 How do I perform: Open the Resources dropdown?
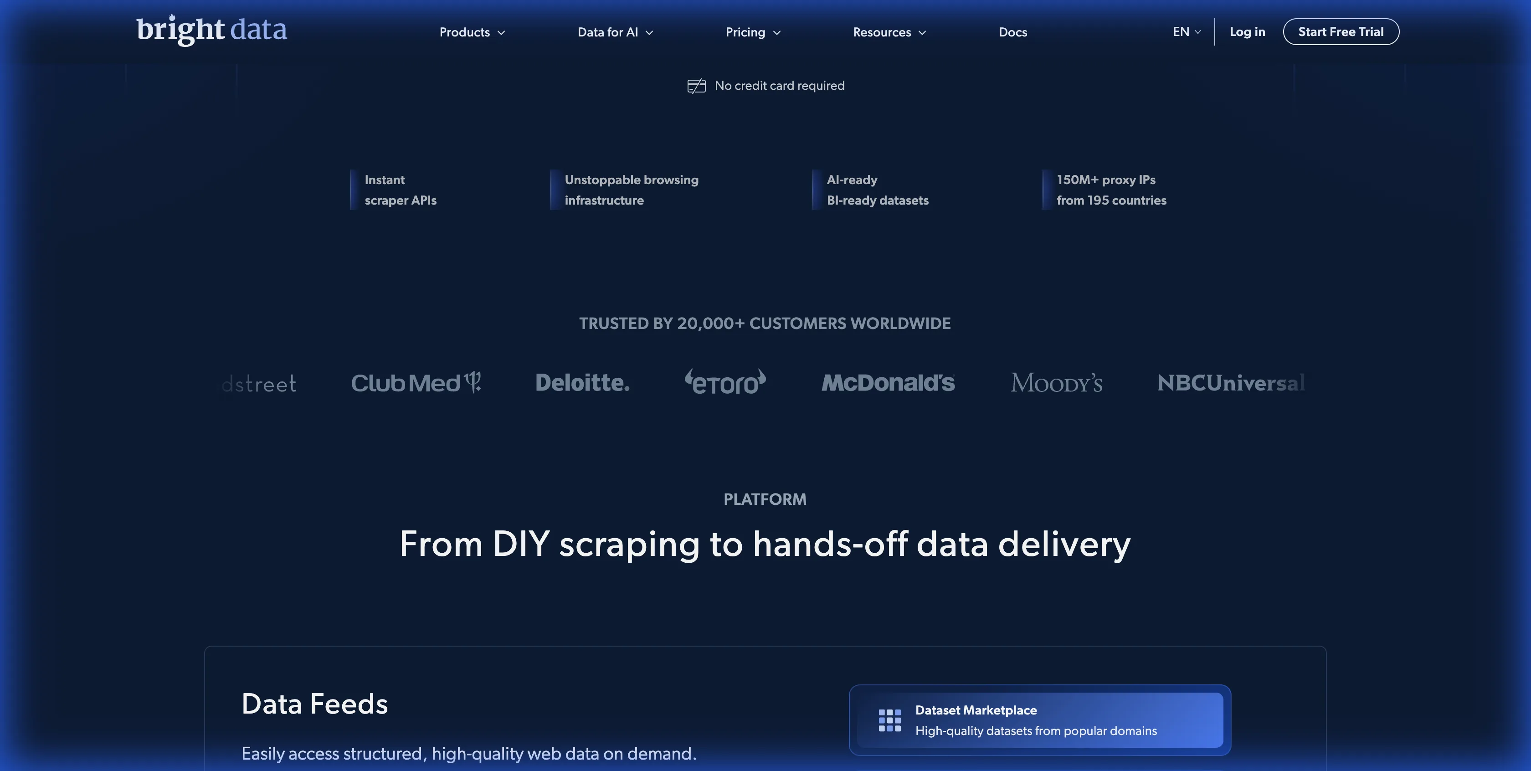tap(889, 32)
